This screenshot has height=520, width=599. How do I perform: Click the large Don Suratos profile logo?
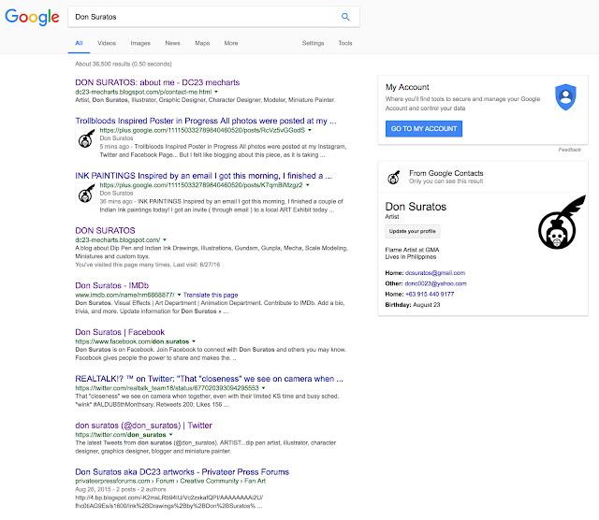562,223
